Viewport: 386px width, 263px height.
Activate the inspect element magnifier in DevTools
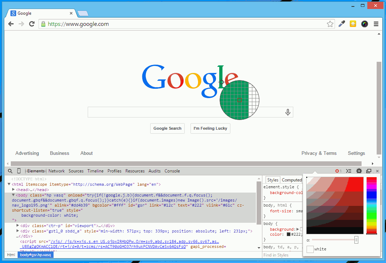[x=10, y=171]
